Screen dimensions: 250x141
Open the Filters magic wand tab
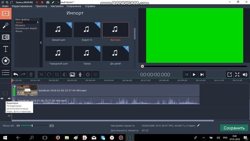(x=5, y=25)
